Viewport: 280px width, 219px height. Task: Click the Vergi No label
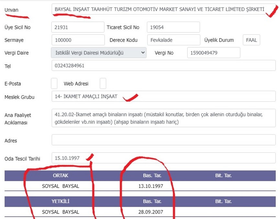(164, 53)
